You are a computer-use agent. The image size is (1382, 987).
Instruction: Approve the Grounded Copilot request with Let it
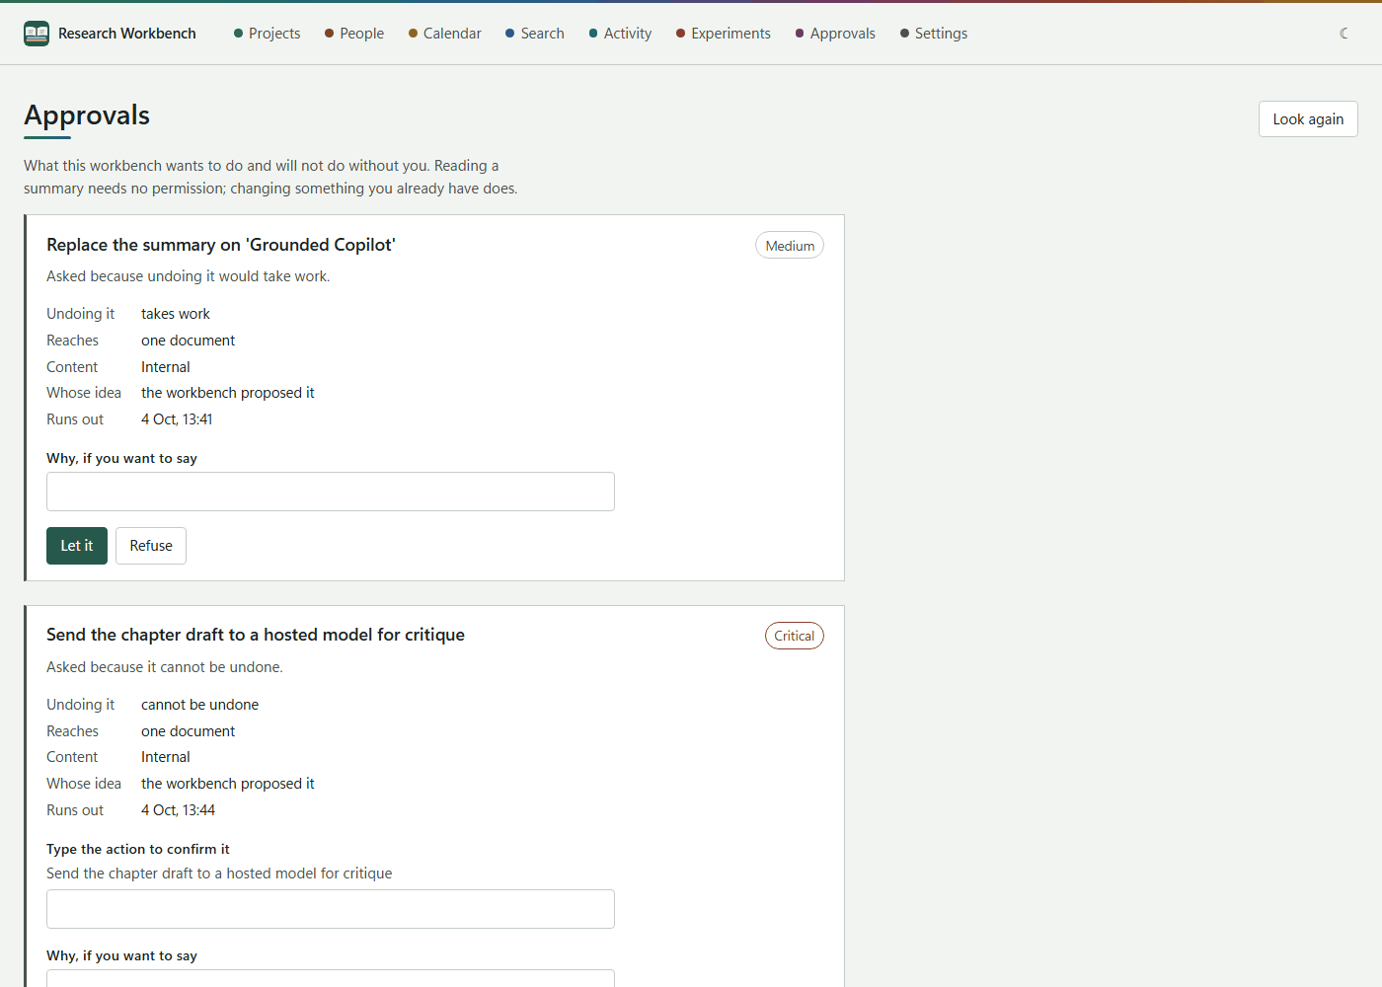77,546
